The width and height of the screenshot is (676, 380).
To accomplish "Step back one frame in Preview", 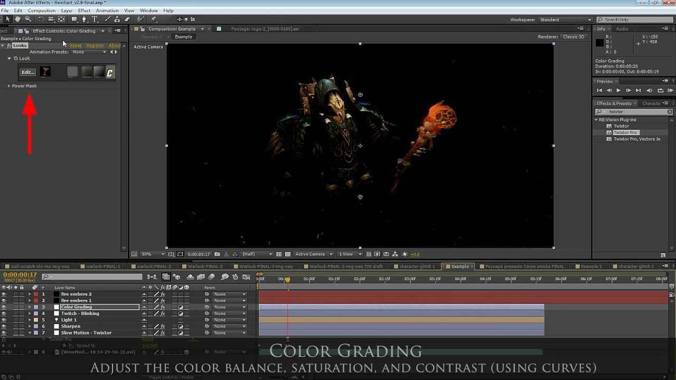I will 609,91.
